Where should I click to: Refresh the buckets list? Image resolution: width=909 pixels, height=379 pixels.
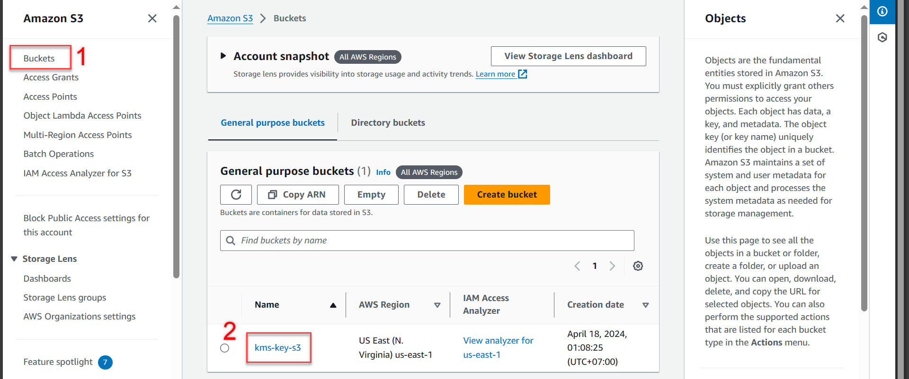[236, 195]
